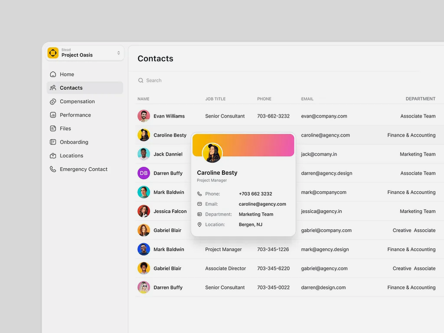Click the gradient banner on Caroline's card
Viewport: 444px width, 333px height.
[260, 145]
